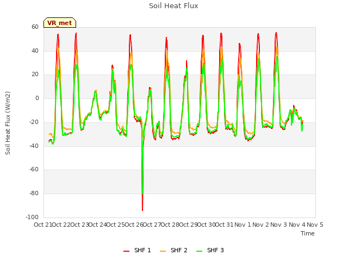
Task: Toggle the SHF 2 legend entry
Action: (173, 250)
